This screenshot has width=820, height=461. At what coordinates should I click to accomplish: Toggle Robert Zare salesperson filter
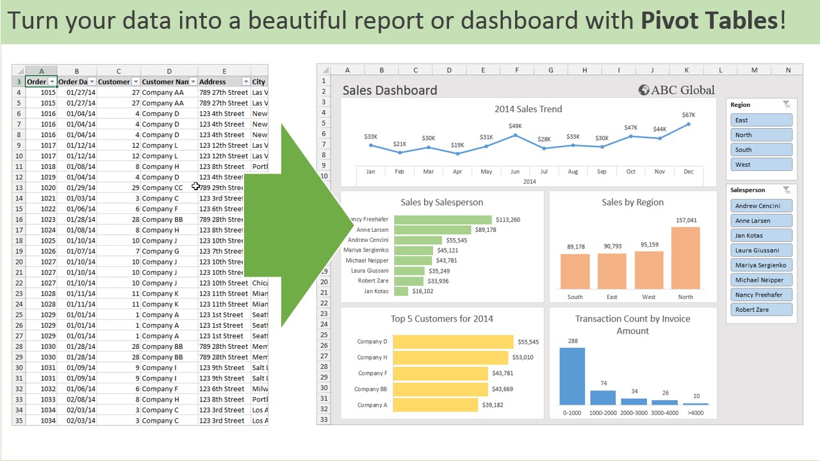(761, 309)
